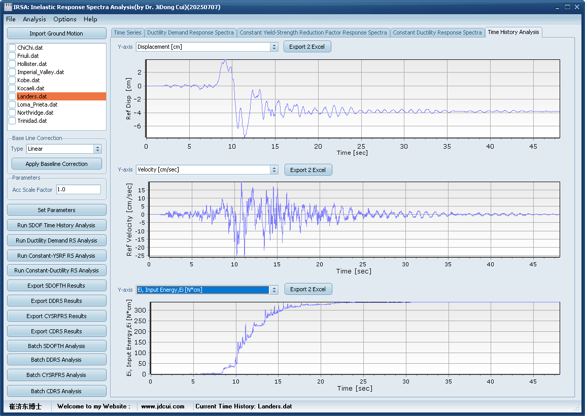Switch to Ductility Demand Response Spectra tab
The image size is (585, 416).
coord(190,32)
